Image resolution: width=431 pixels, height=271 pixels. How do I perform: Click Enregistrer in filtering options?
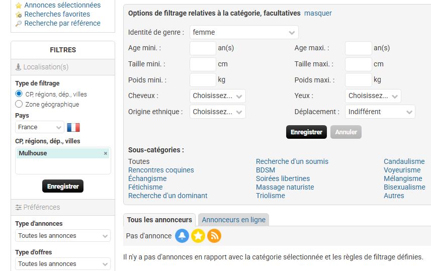coord(306,132)
